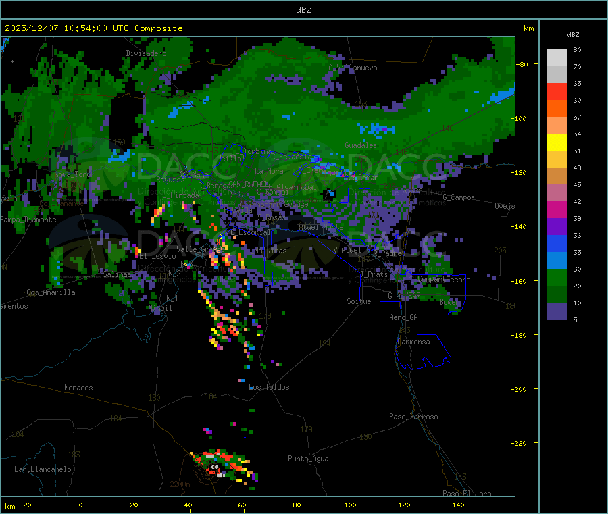Click the pink 42-45 dBZ legend swatch
Viewport: 608px width, 514px height.
click(x=557, y=193)
